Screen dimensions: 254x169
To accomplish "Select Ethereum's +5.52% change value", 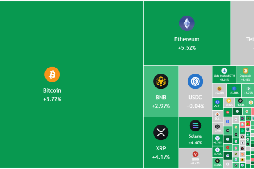I will click(187, 48).
